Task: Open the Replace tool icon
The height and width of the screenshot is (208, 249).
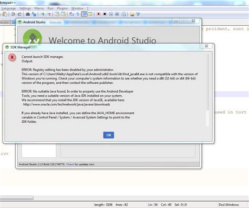Action: [34, 14]
